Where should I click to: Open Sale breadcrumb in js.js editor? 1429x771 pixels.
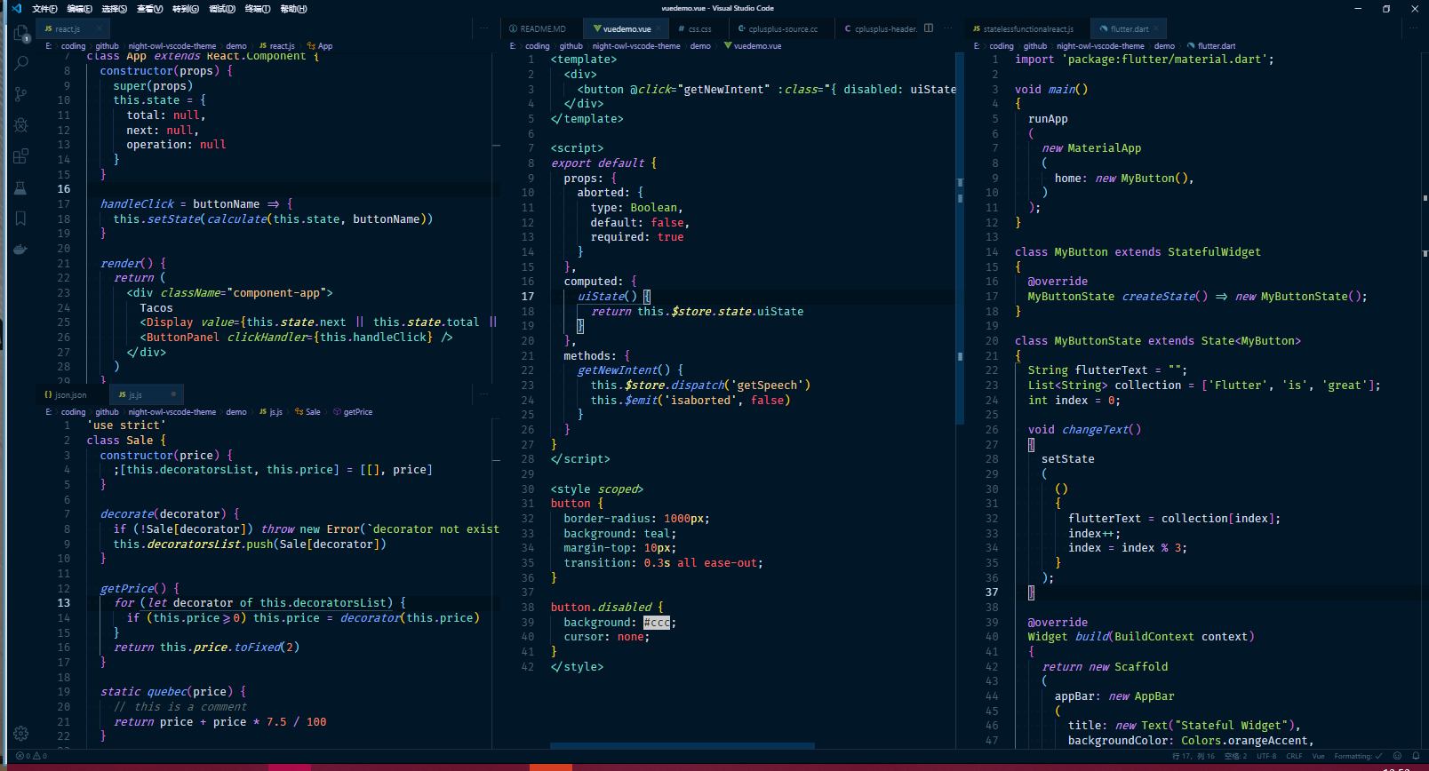(308, 412)
